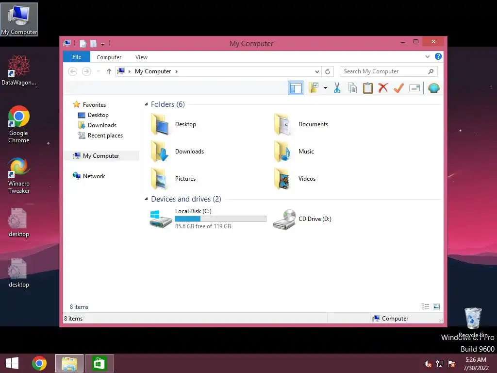
Task: Go up one level with Up arrow
Action: click(x=109, y=71)
